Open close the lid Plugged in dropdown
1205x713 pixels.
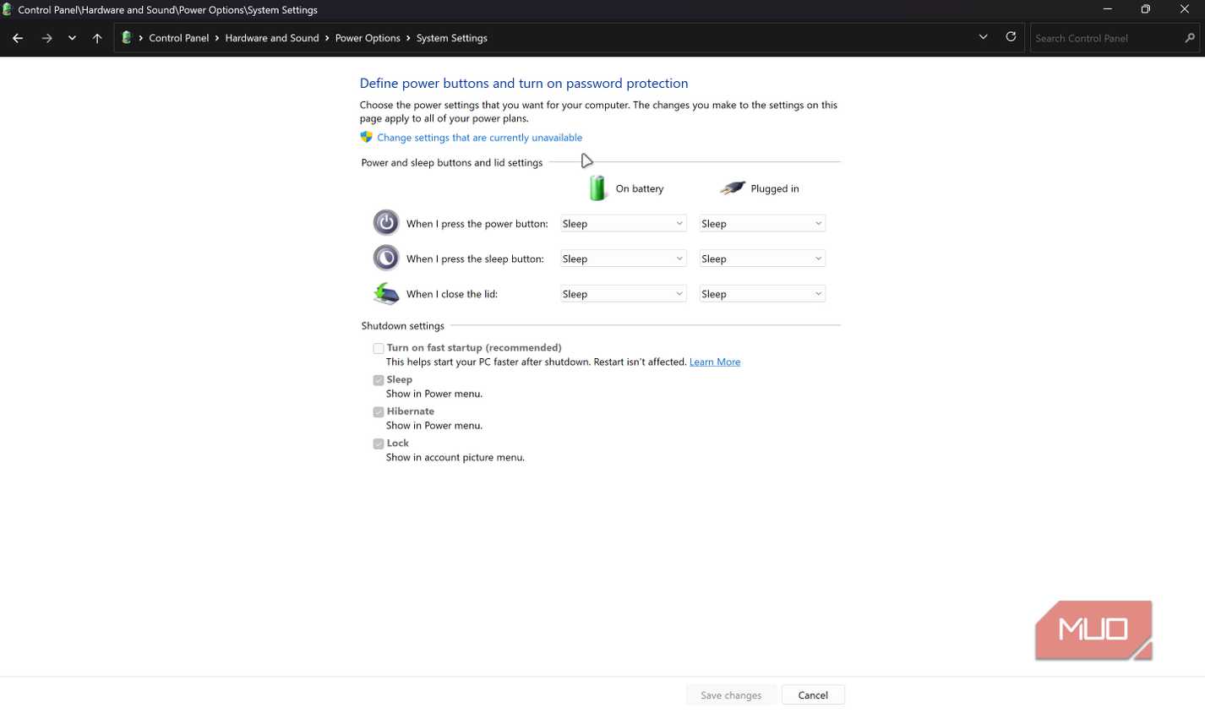761,294
